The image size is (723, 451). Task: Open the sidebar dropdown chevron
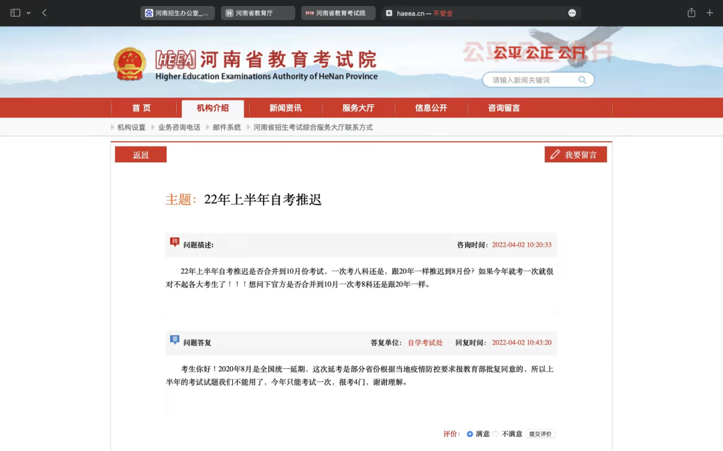pyautogui.click(x=29, y=13)
